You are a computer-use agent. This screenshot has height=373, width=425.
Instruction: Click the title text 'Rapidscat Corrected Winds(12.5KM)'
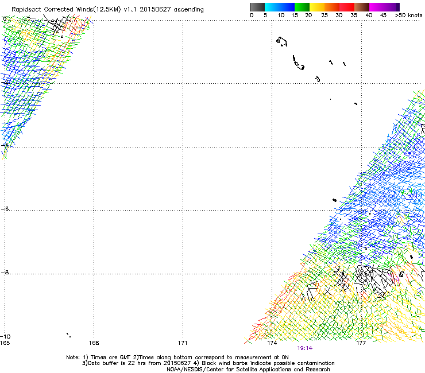[x=66, y=10]
